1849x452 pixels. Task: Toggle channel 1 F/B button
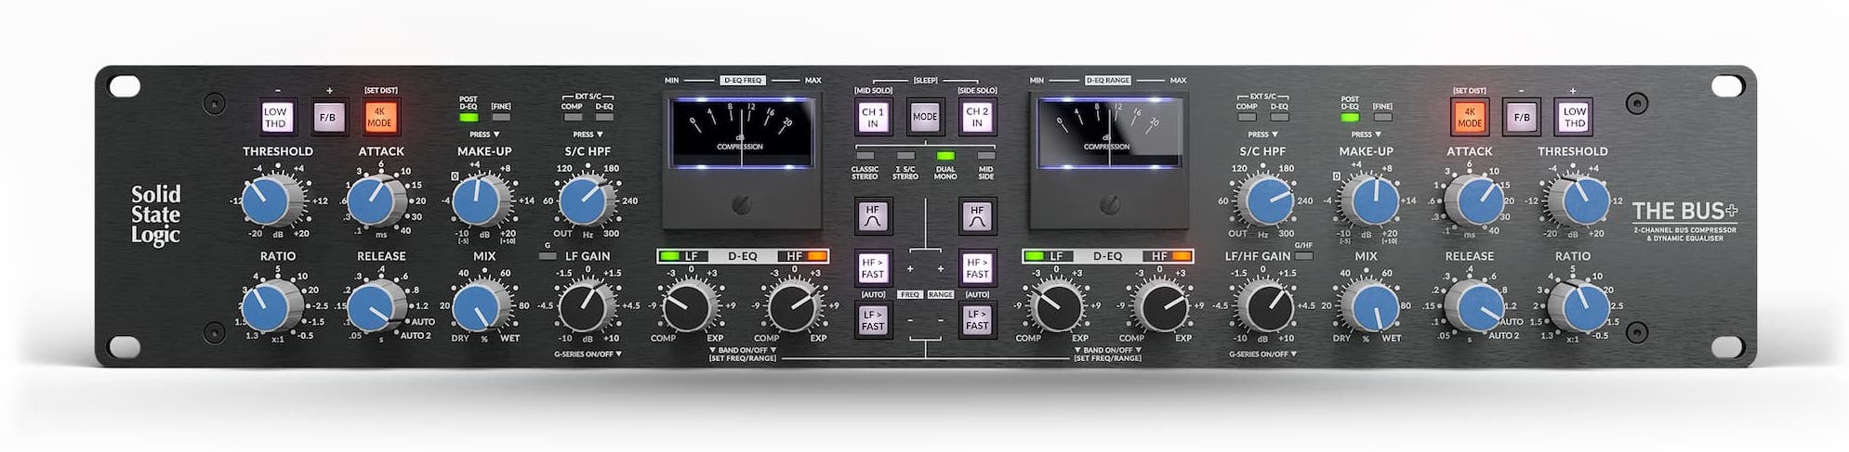click(327, 117)
